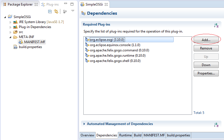Click the Remove button
224x140 pixels.
[206, 48]
